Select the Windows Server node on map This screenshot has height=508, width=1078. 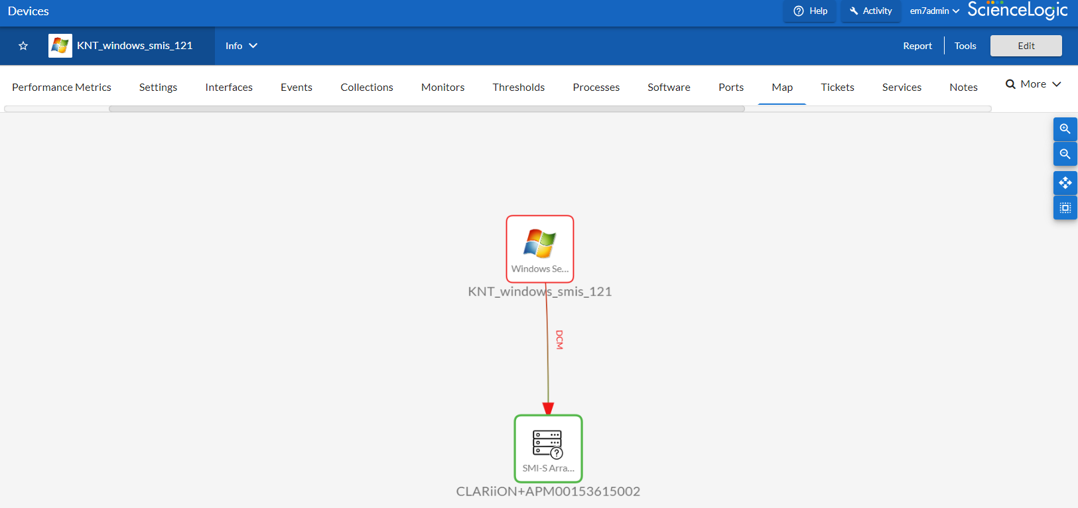coord(540,249)
